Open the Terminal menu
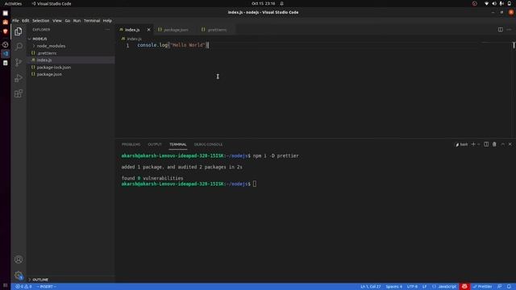This screenshot has width=516, height=290. click(92, 20)
